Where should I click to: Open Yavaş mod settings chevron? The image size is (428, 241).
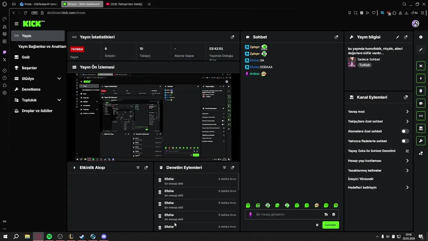[407, 111]
